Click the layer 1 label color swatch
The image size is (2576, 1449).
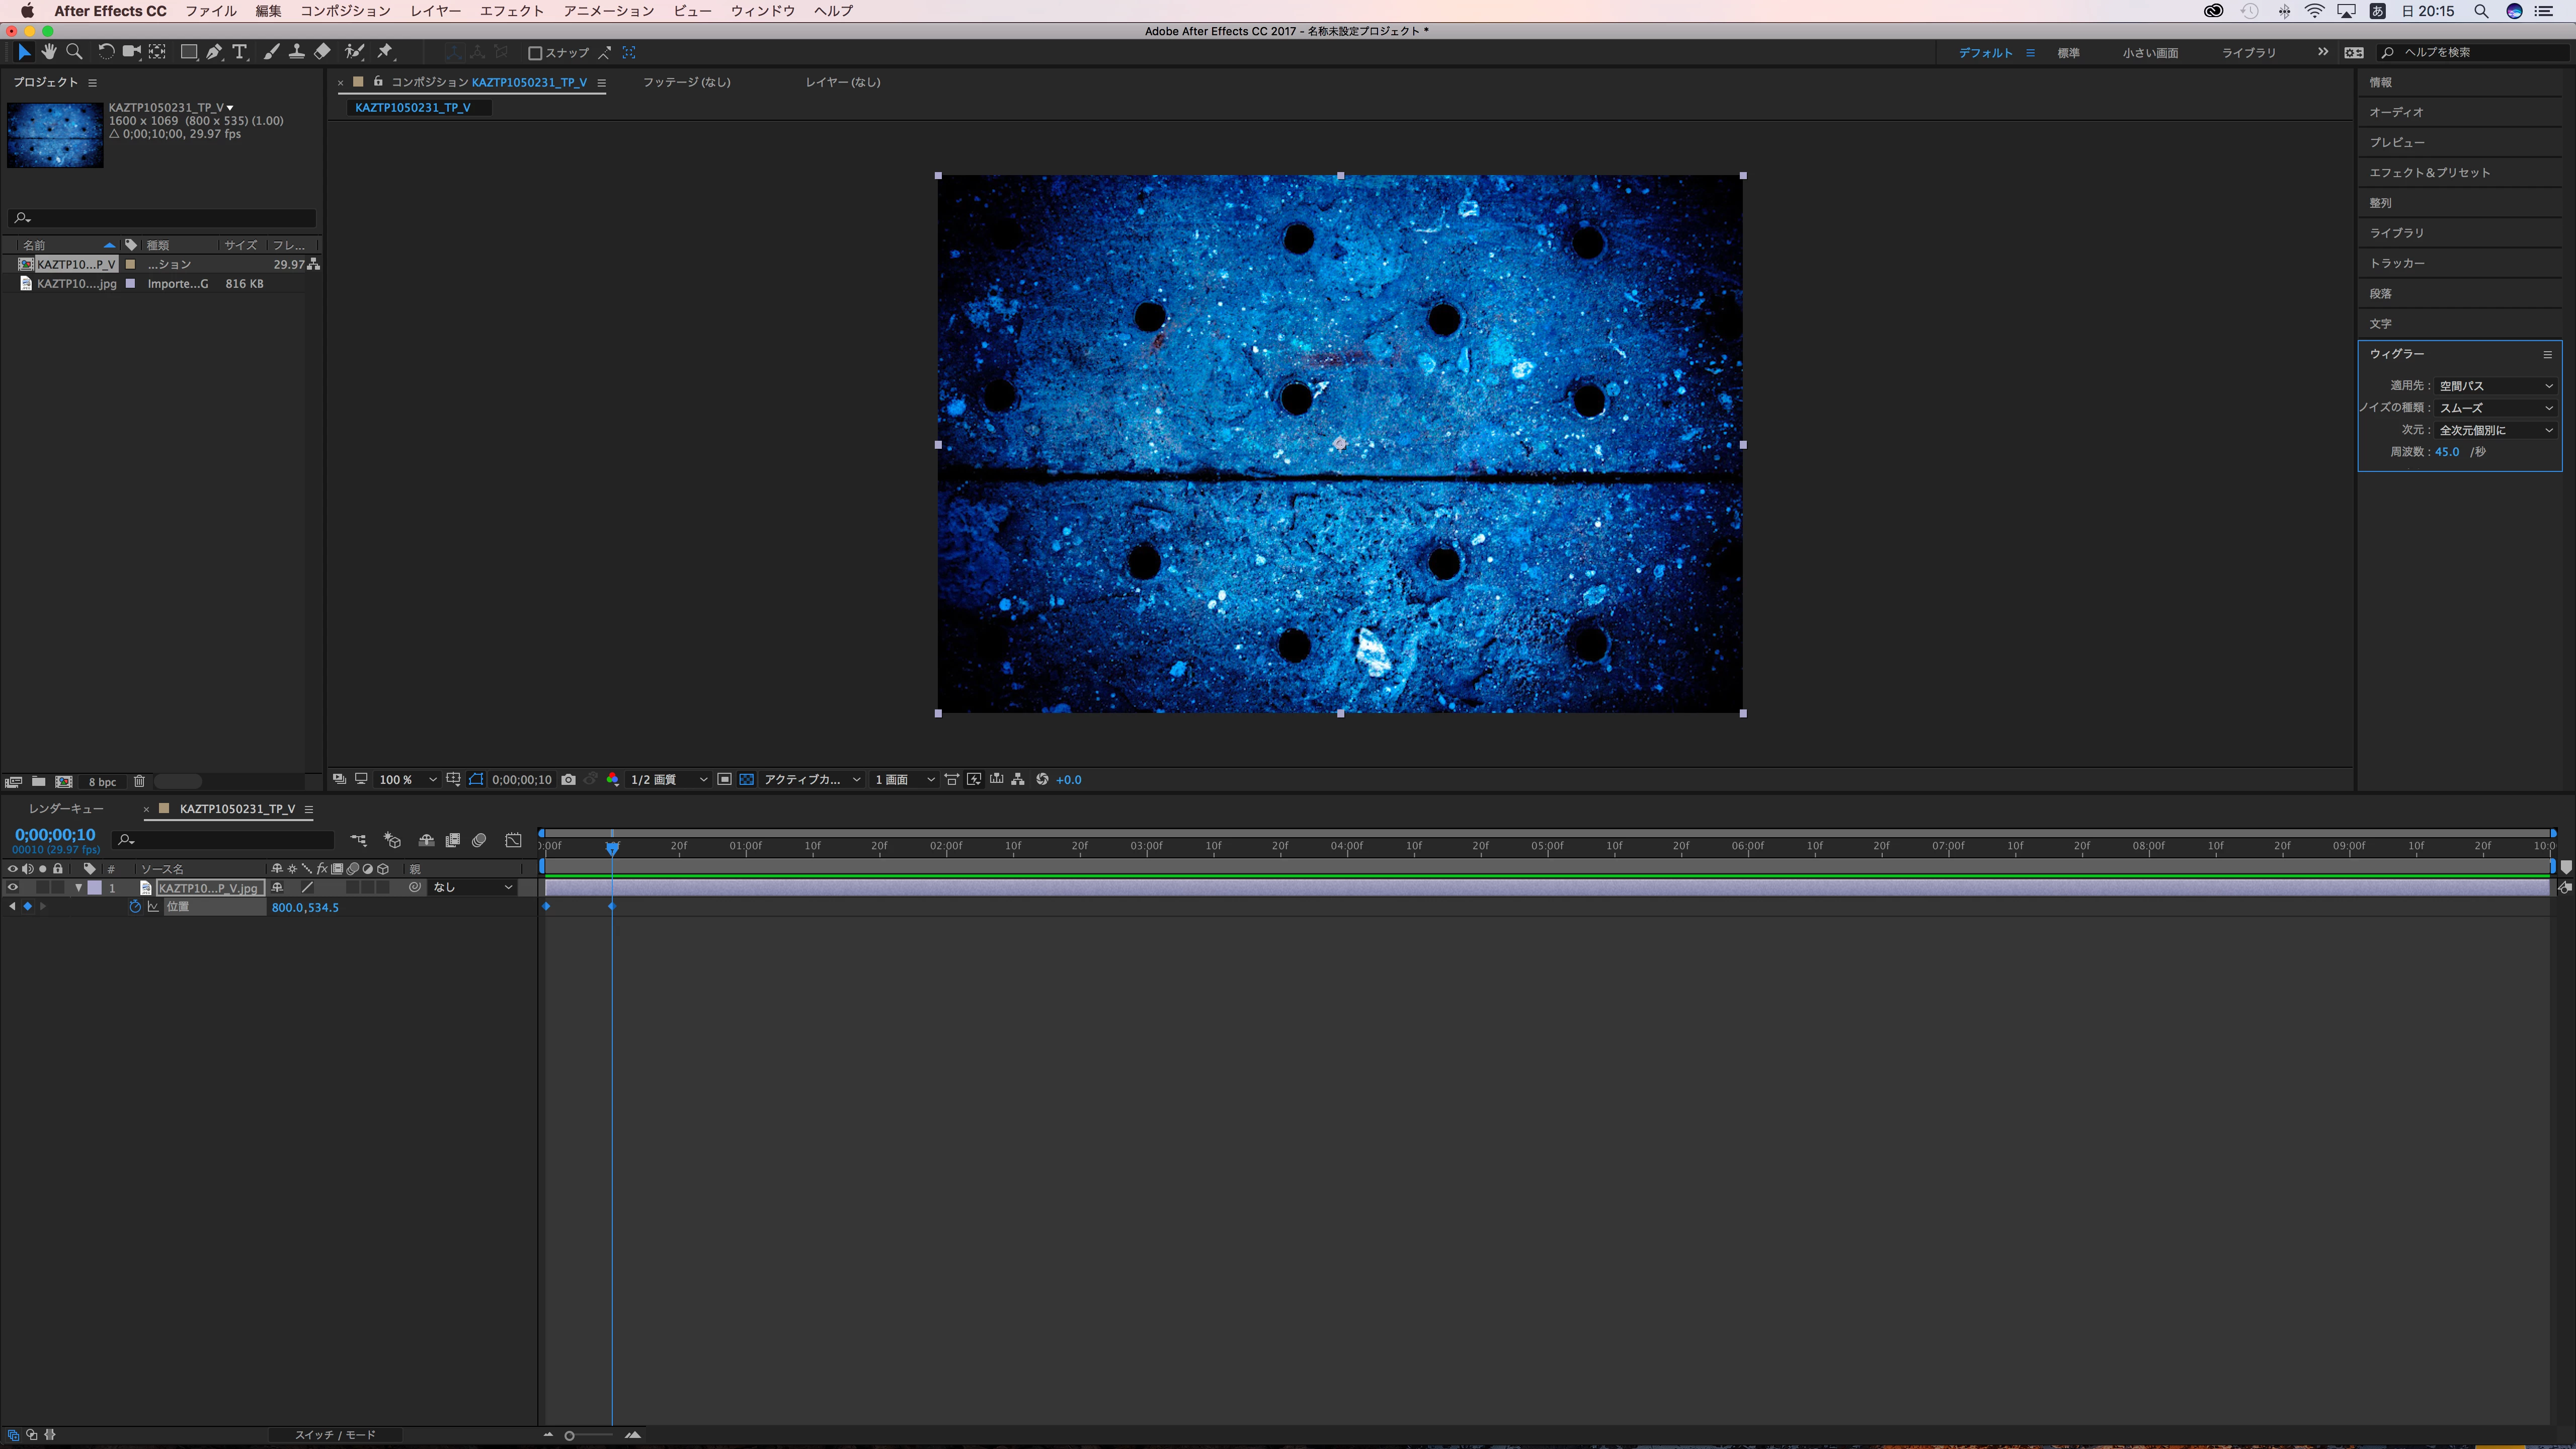coord(95,888)
